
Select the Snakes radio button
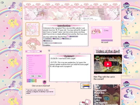[x=28, y=66]
